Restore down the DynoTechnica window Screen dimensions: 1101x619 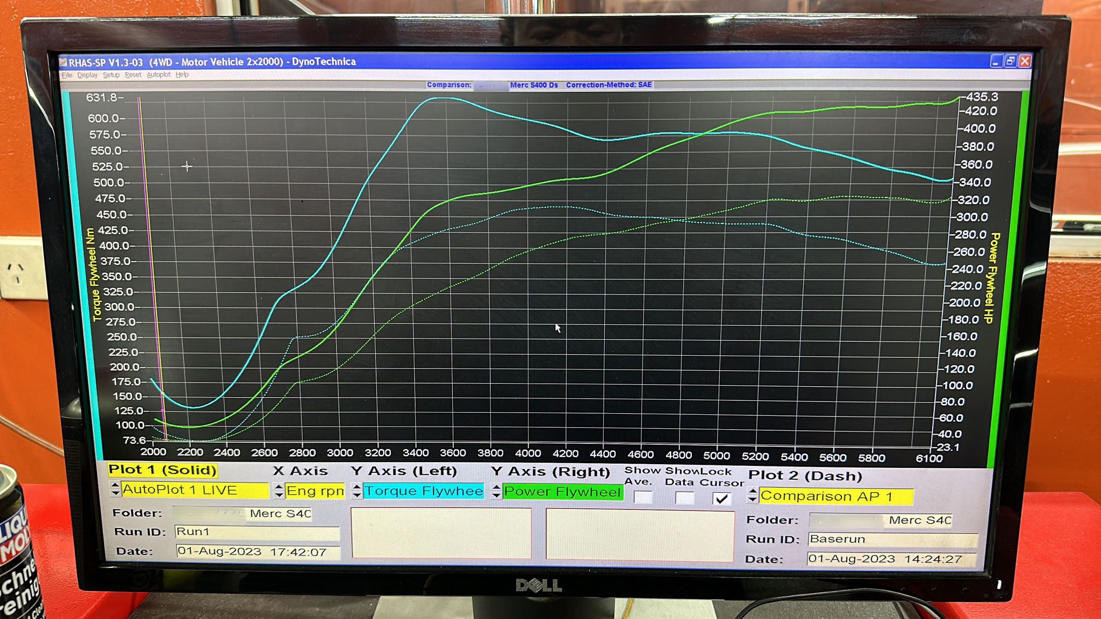click(x=1010, y=61)
